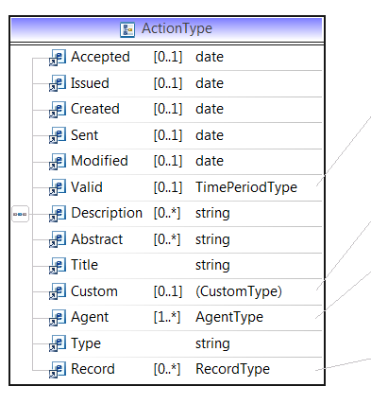
Task: Select the Issued element name
Action: pyautogui.click(x=90, y=83)
